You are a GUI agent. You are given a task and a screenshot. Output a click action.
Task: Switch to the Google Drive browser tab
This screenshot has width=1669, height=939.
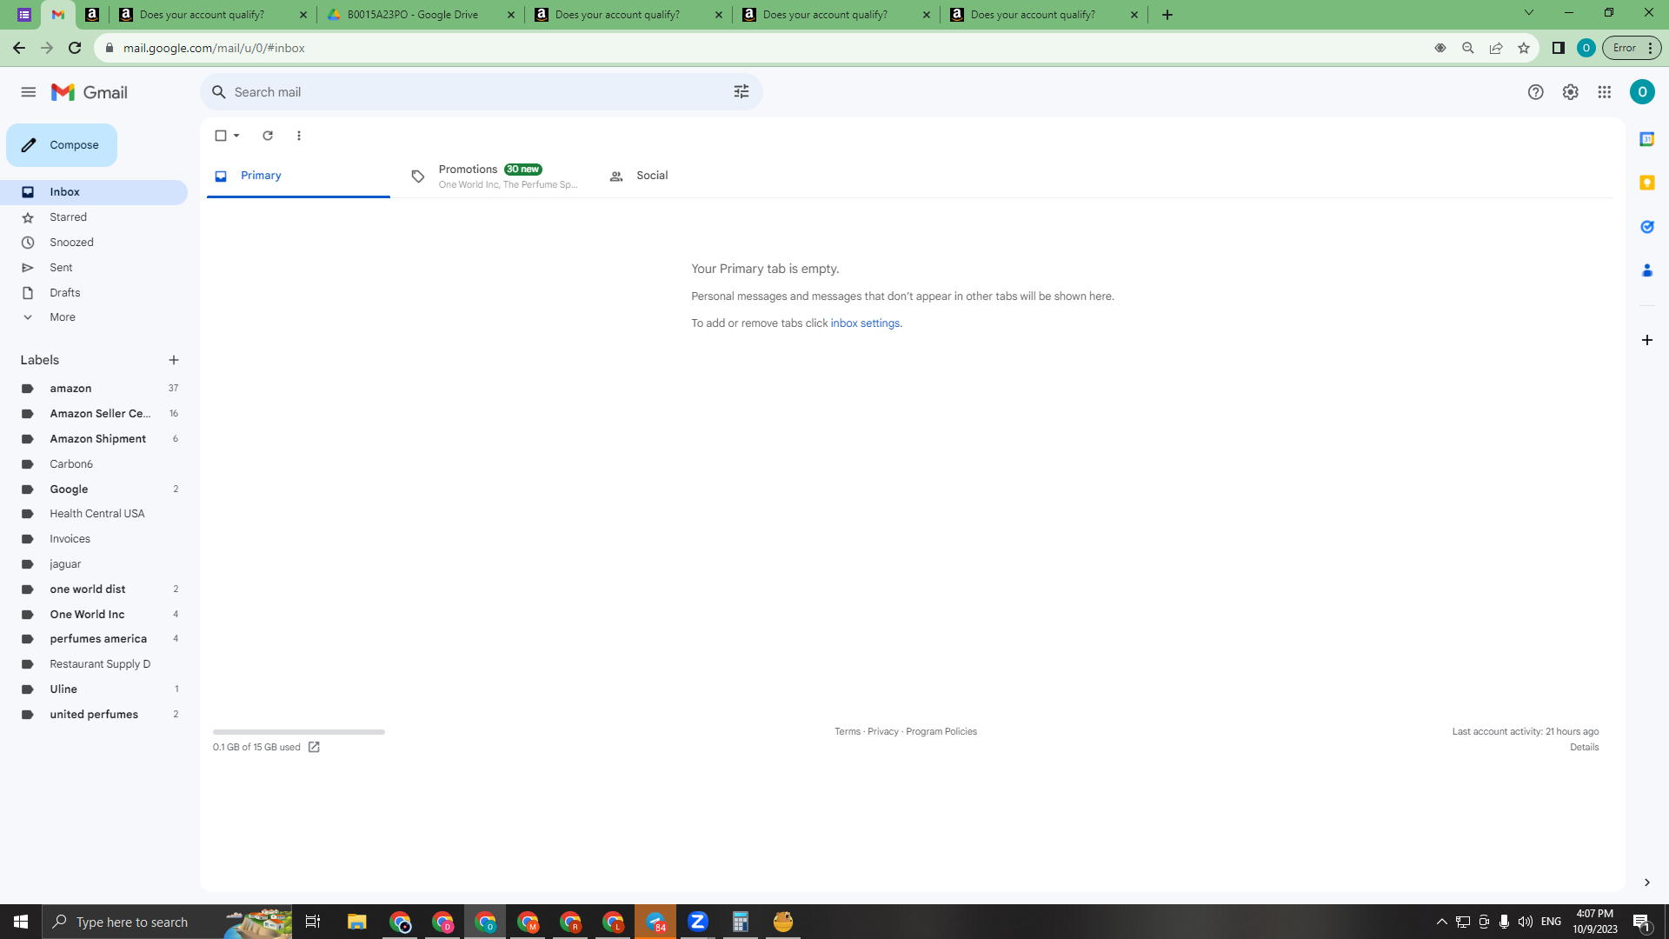[421, 15]
